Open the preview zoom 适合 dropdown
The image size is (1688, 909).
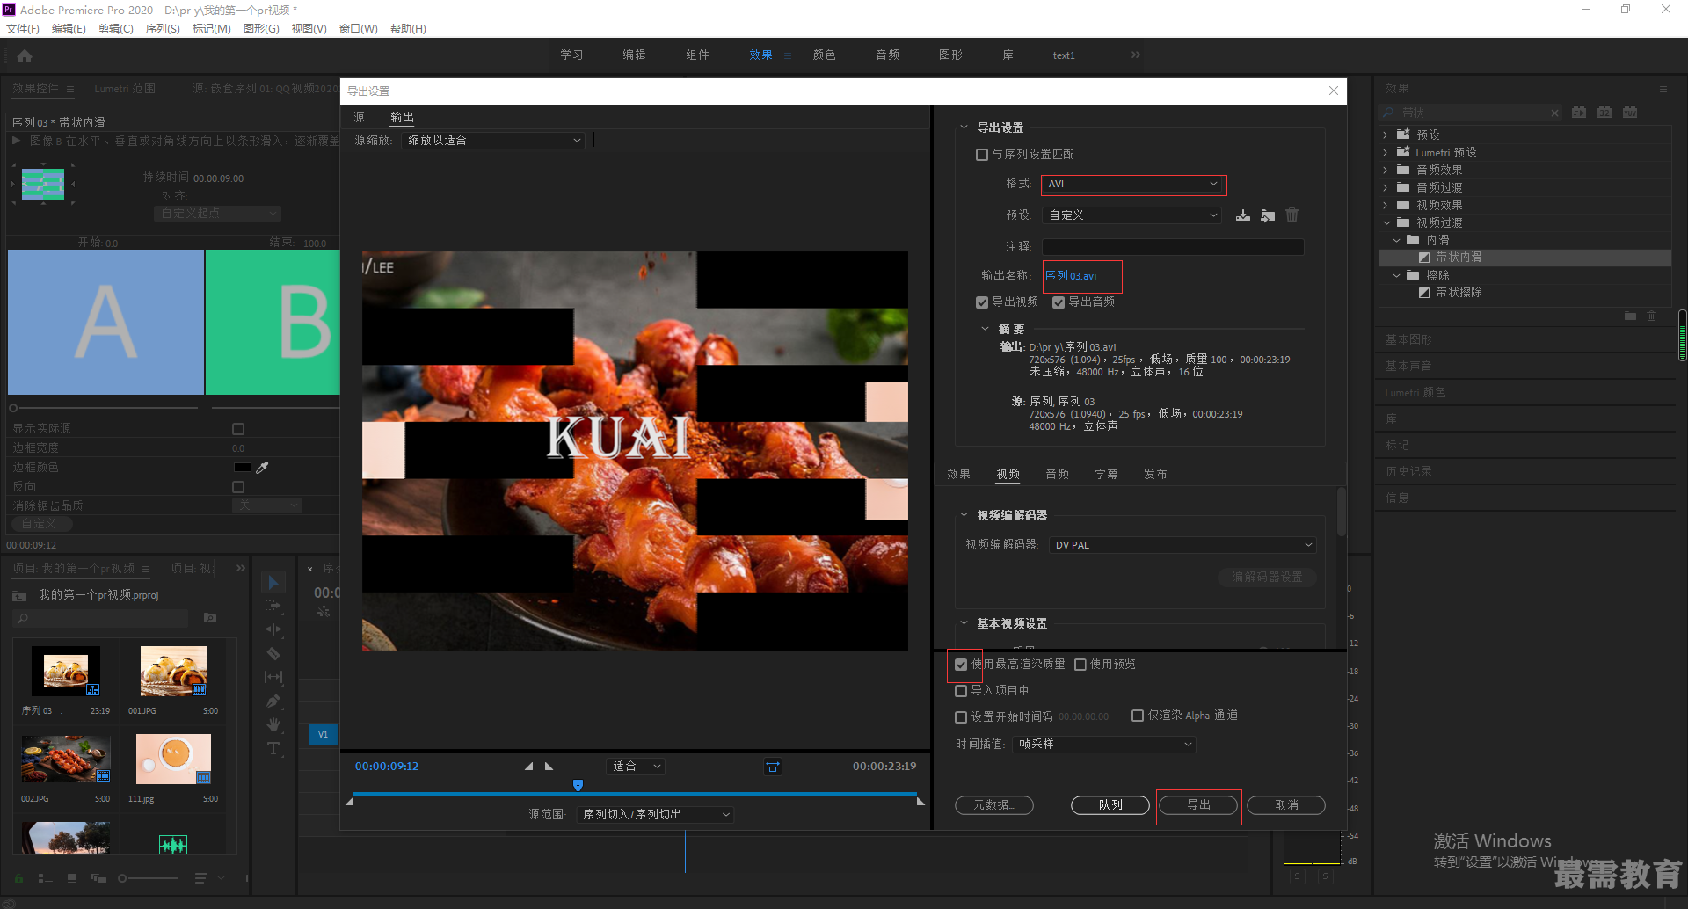636,767
